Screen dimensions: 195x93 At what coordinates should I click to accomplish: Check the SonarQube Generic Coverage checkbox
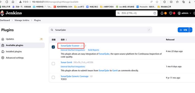point(53,77)
